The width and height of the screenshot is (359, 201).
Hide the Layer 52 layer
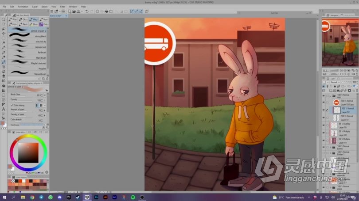tap(324, 110)
